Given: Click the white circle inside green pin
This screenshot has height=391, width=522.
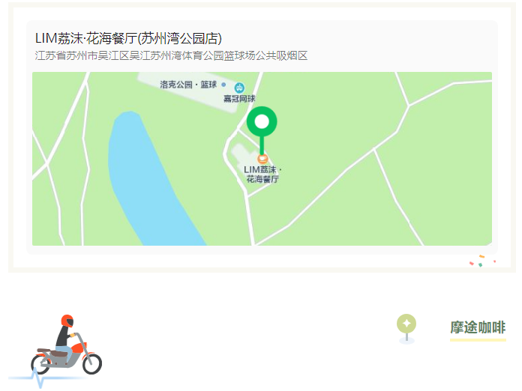Looking at the screenshot, I should click(262, 121).
